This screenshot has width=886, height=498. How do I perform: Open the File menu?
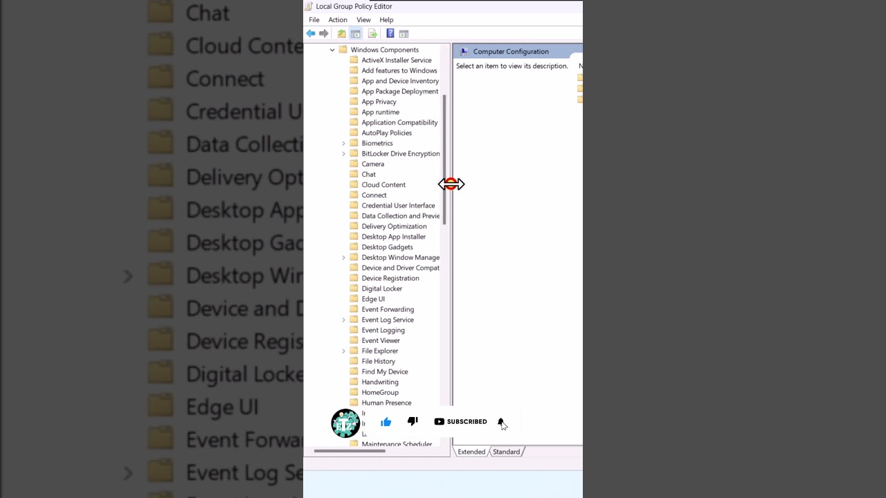pos(314,20)
